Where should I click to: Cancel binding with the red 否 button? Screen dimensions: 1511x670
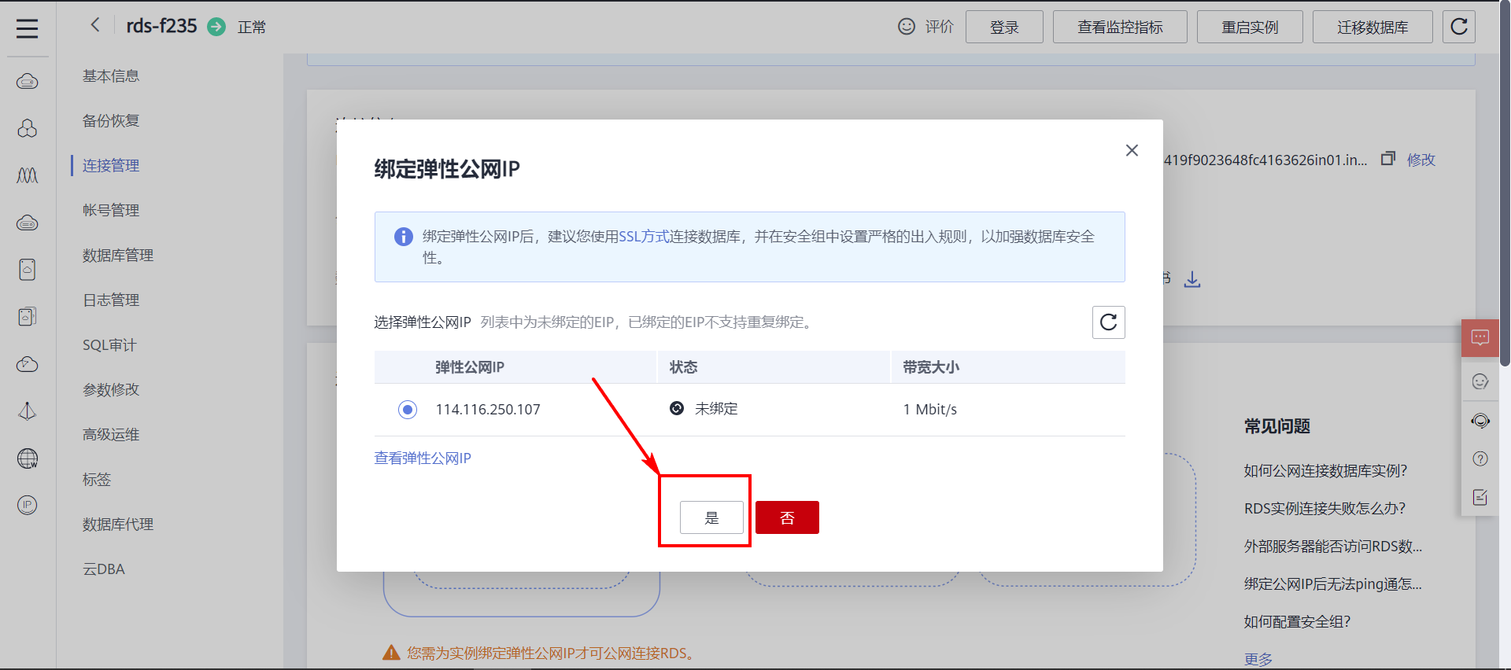787,517
